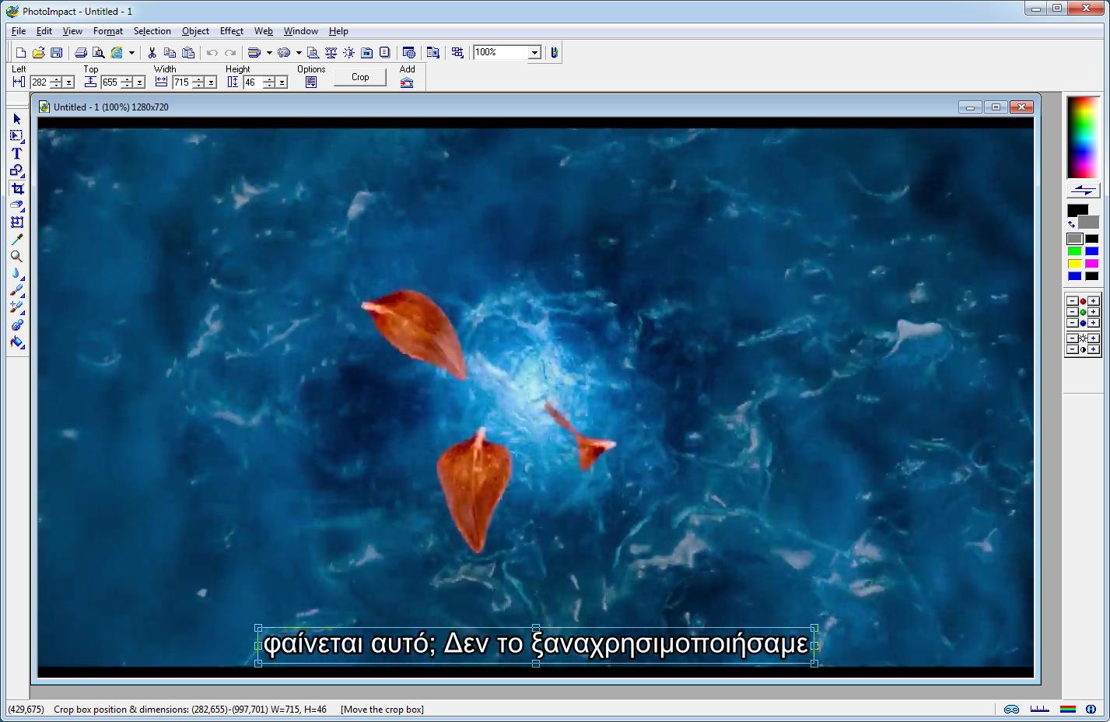The width and height of the screenshot is (1110, 722).
Task: Decrease green with the minus button
Action: pos(1073,312)
